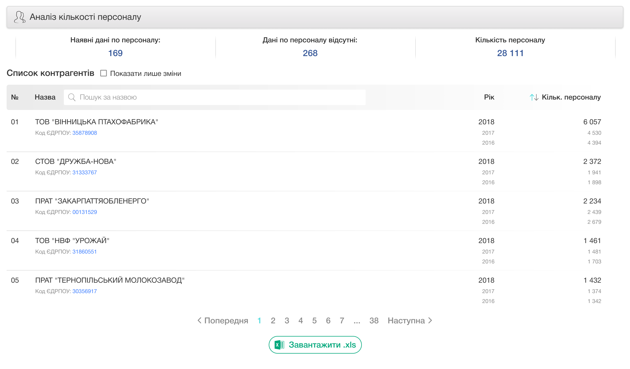Click the Наступна next page link
Viewport: 630px width, 369px height.
pyautogui.click(x=406, y=321)
